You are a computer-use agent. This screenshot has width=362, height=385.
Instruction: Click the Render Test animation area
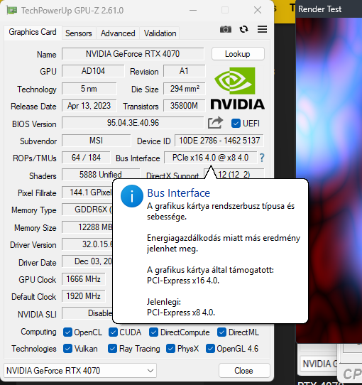329,180
